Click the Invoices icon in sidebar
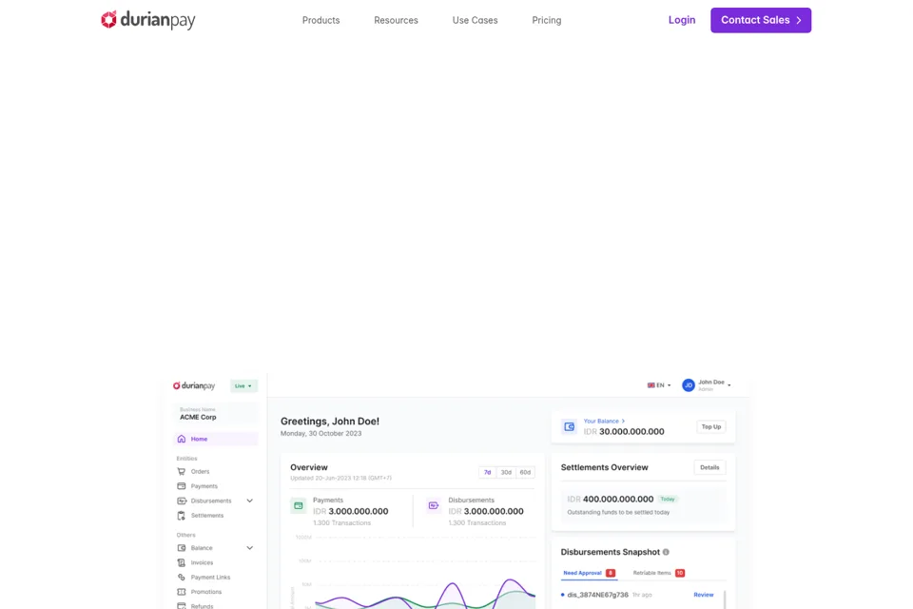913x609 pixels. [181, 562]
